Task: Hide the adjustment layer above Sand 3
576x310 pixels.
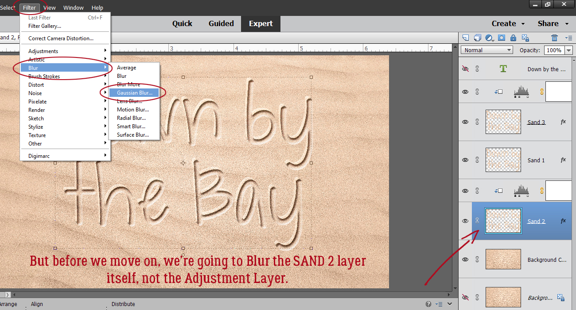Action: point(465,92)
